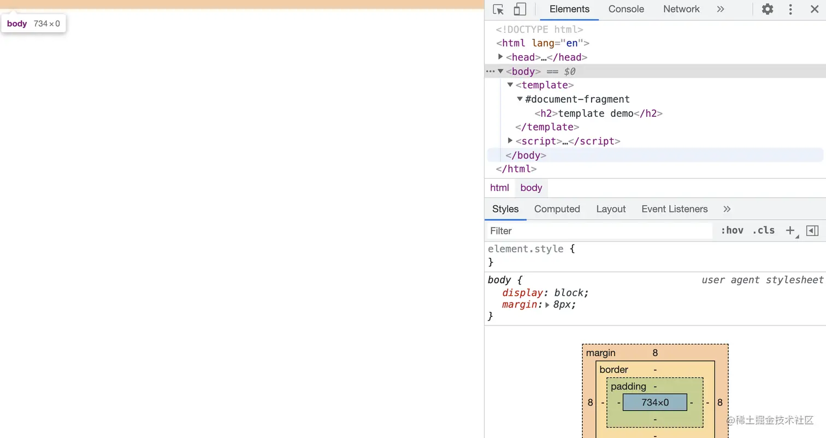826x438 pixels.
Task: Click the display property name
Action: [522, 293]
